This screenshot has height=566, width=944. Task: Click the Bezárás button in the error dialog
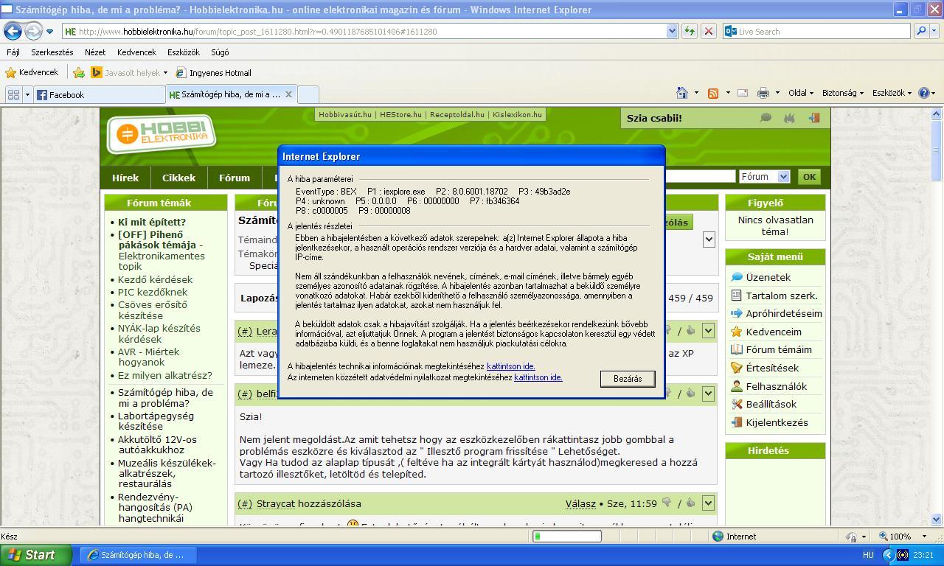coord(628,379)
